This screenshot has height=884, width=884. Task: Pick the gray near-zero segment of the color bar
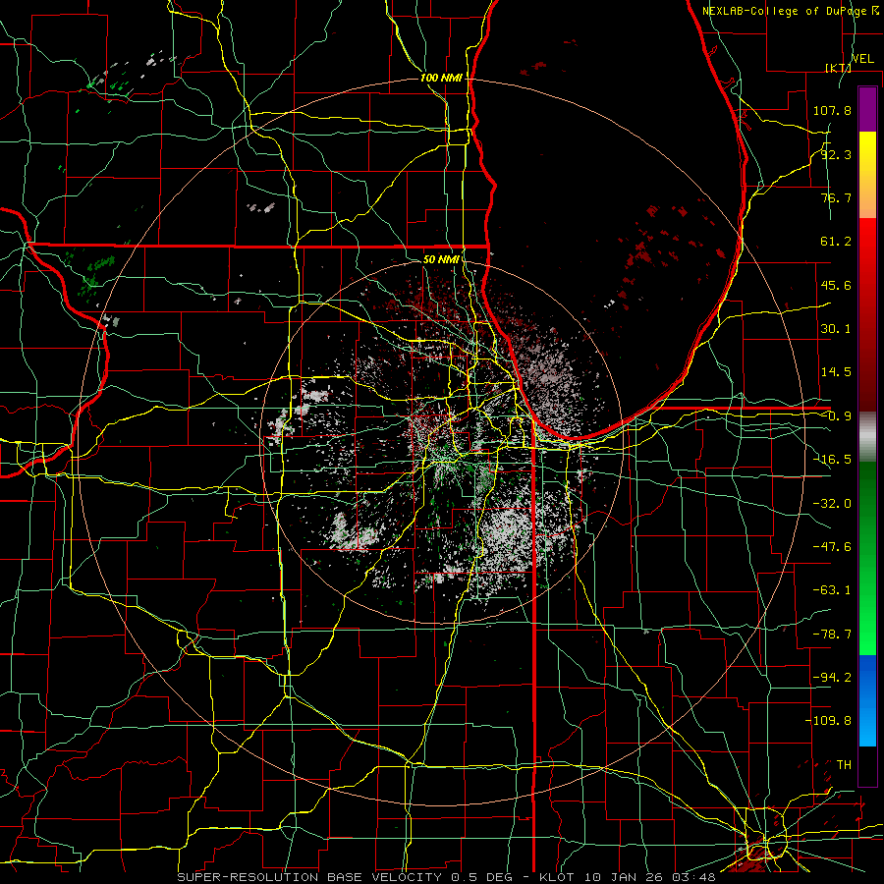(x=867, y=436)
